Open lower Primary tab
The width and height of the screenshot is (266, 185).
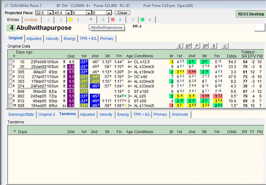coord(160,114)
